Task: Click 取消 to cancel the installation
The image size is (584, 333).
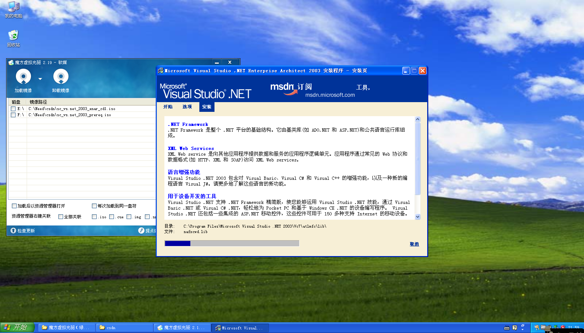Action: (x=414, y=244)
